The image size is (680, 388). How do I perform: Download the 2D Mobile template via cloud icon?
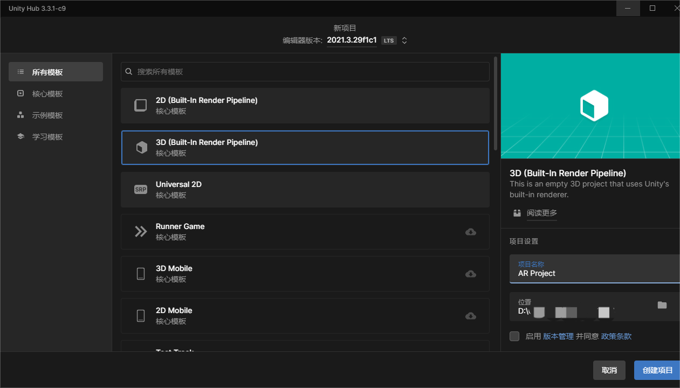coord(471,316)
